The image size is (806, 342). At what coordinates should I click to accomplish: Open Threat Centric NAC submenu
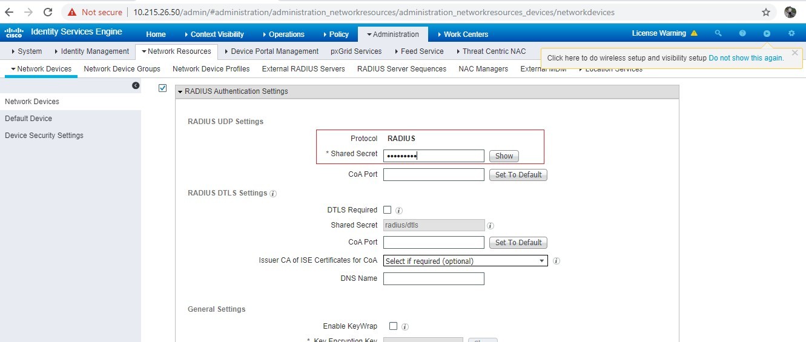point(491,51)
